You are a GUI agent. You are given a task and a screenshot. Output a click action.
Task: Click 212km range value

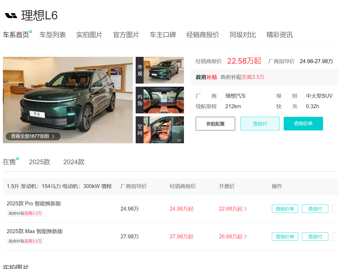pyautogui.click(x=233, y=106)
